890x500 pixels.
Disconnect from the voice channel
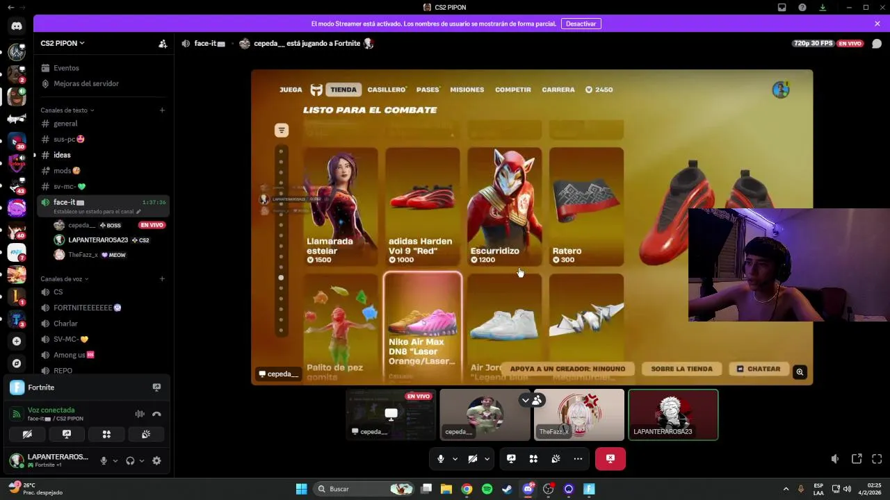click(x=156, y=414)
